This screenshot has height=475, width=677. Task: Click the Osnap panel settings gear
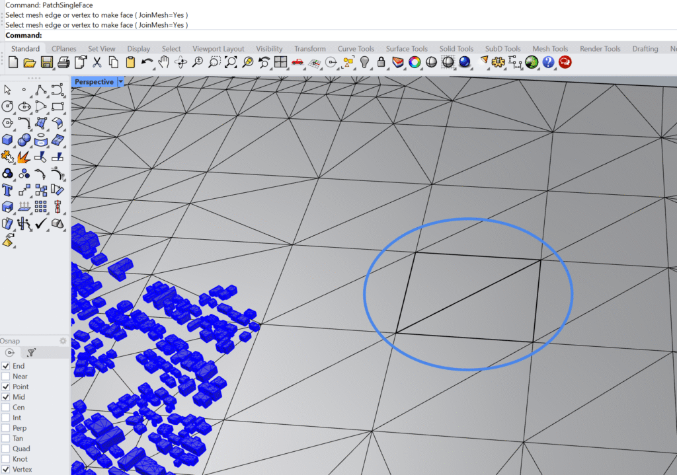click(63, 341)
